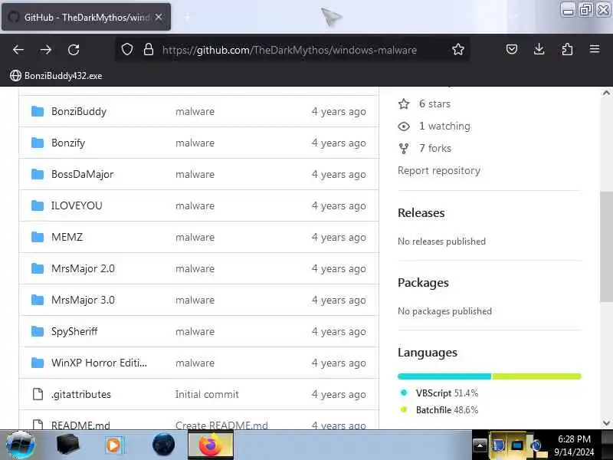Open the BossDaMajor folder
Viewport: 613px width, 460px height.
click(83, 174)
